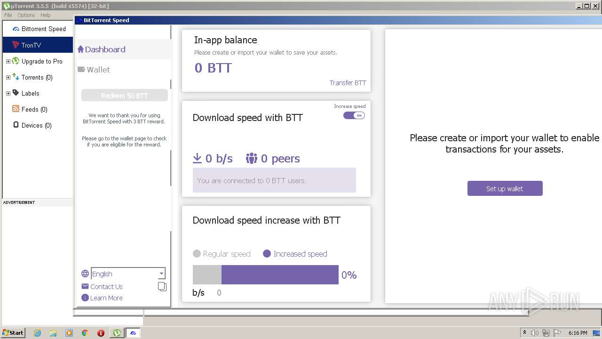This screenshot has width=602, height=339.
Task: Click the Dashboard home icon
Action: point(80,49)
